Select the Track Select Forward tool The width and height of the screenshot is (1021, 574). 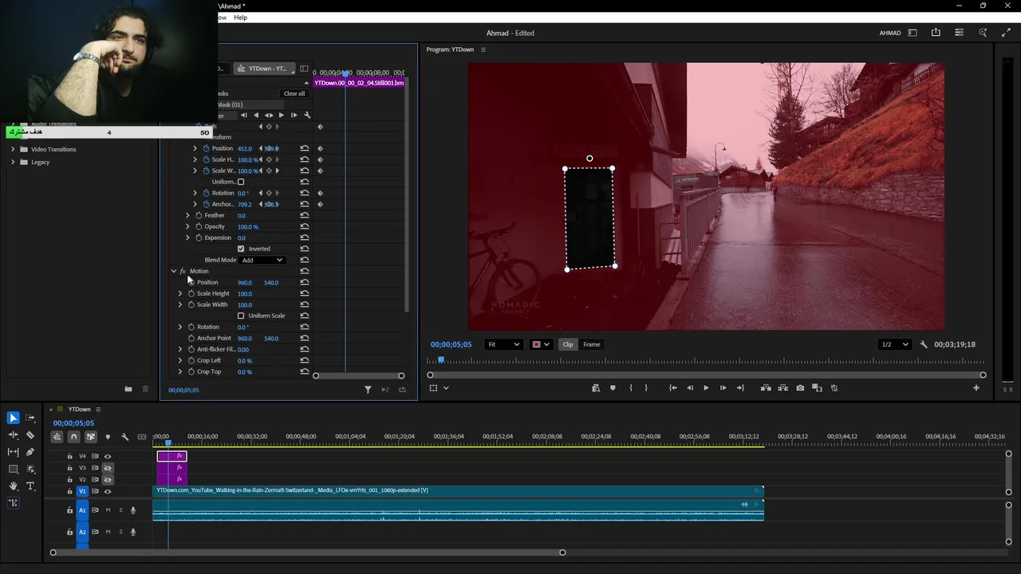(x=30, y=418)
